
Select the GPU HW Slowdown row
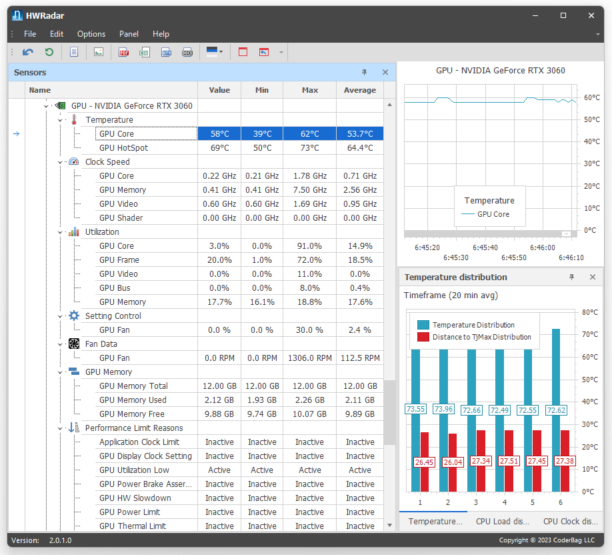pyautogui.click(x=239, y=498)
